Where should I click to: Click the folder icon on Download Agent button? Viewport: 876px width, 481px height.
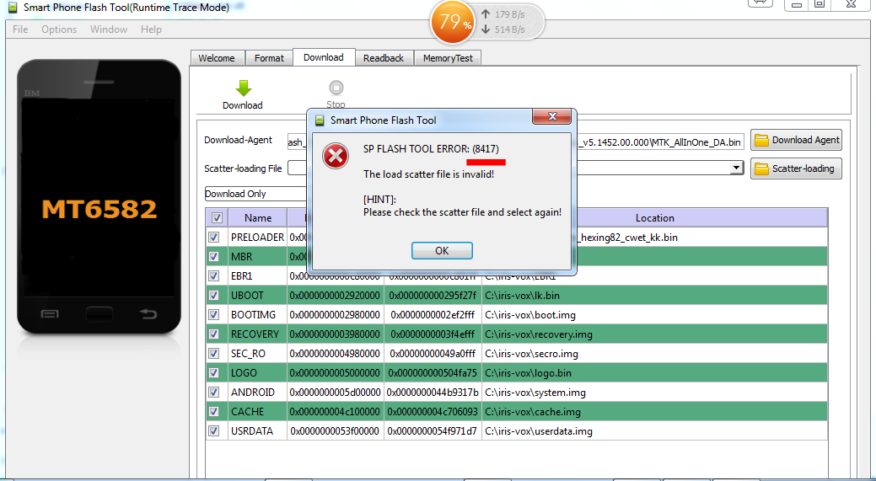point(760,140)
